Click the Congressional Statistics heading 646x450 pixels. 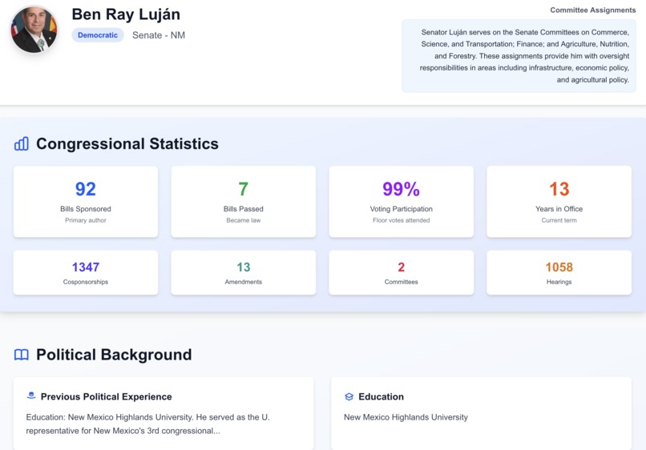tap(127, 143)
